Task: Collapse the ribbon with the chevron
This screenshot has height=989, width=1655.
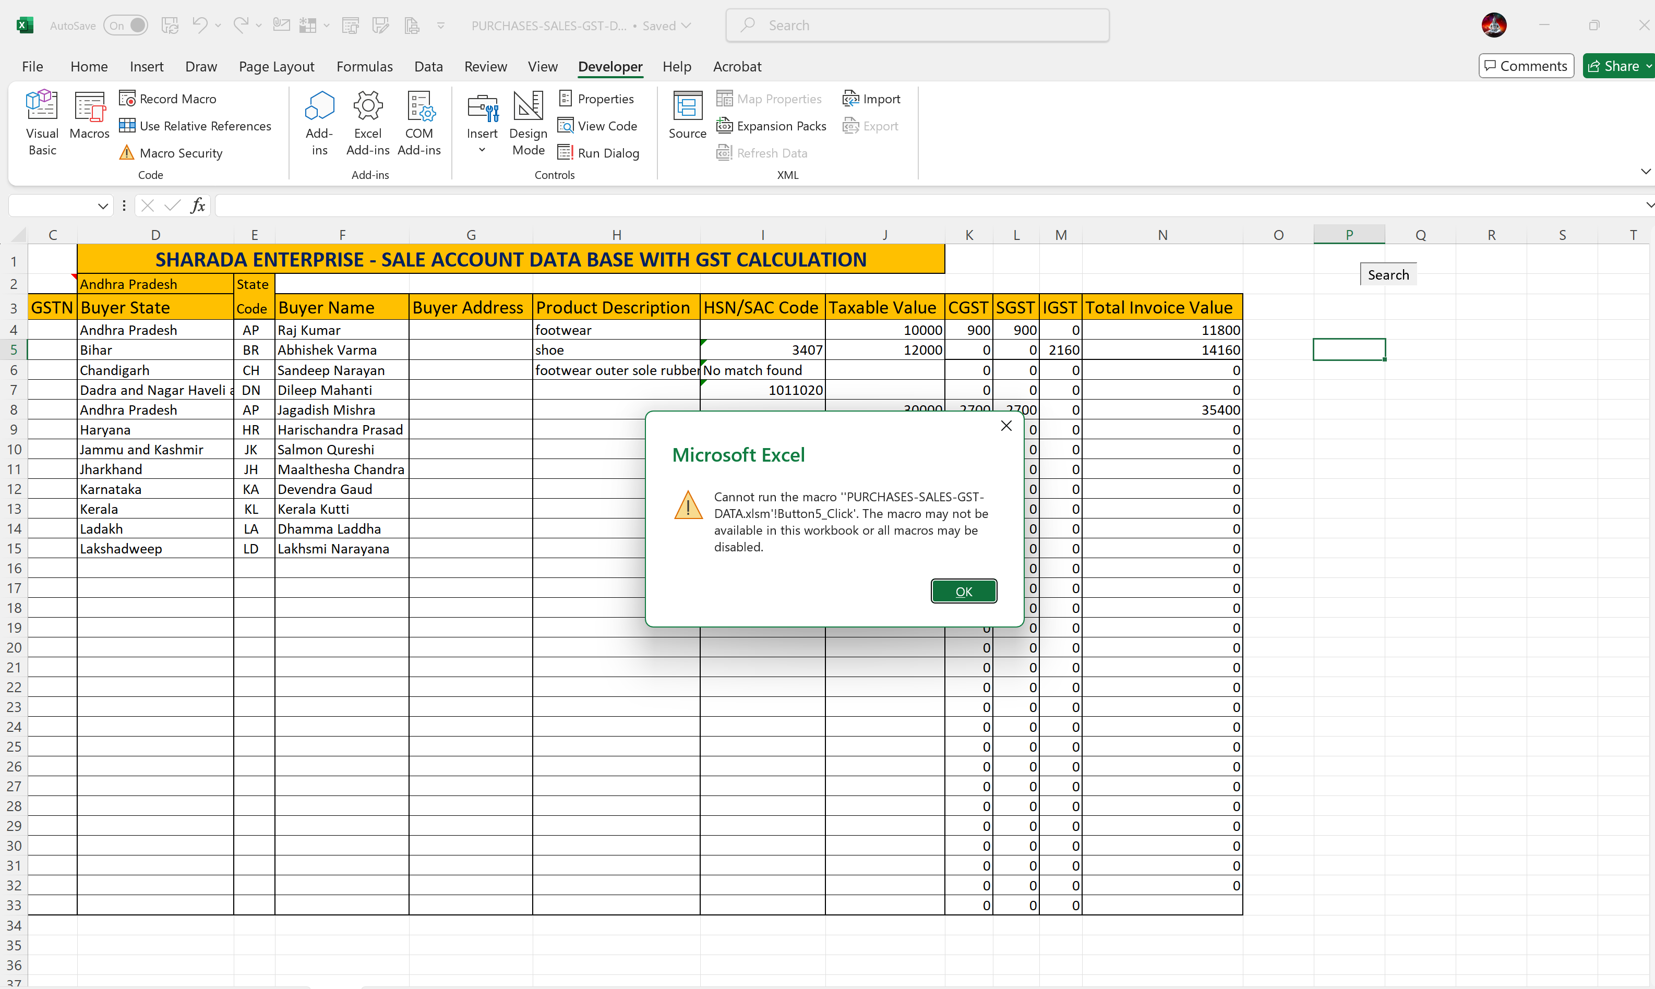Action: [x=1646, y=171]
